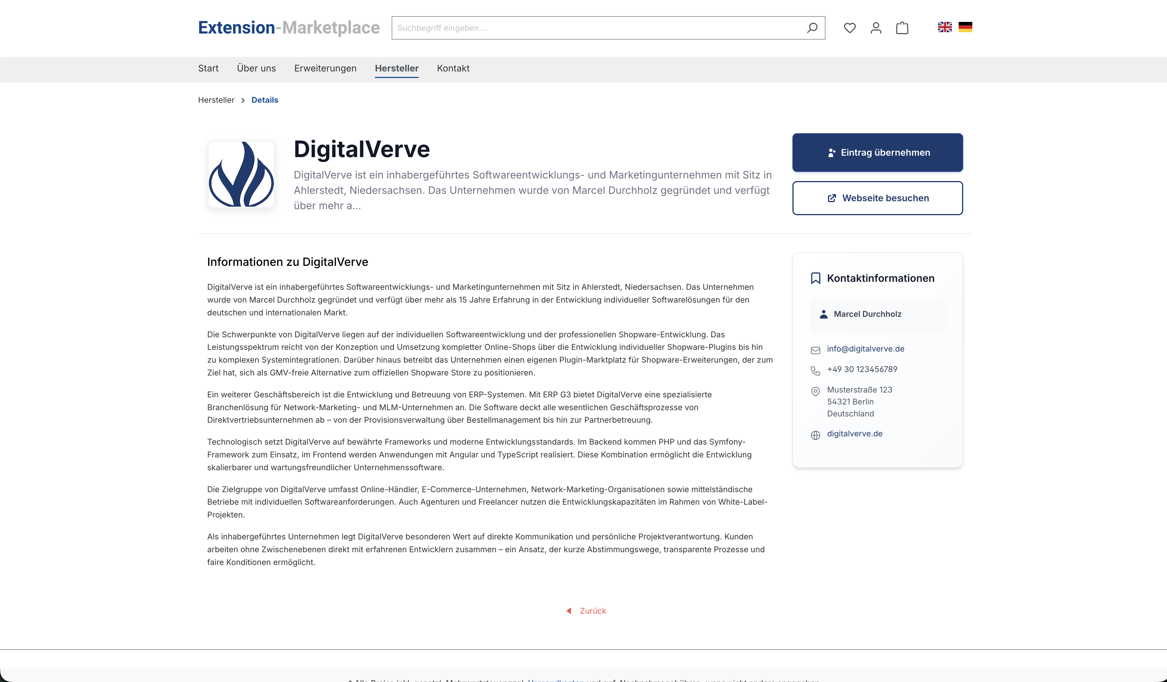This screenshot has height=682, width=1167.
Task: Open the wishlist heart icon
Action: pos(849,28)
